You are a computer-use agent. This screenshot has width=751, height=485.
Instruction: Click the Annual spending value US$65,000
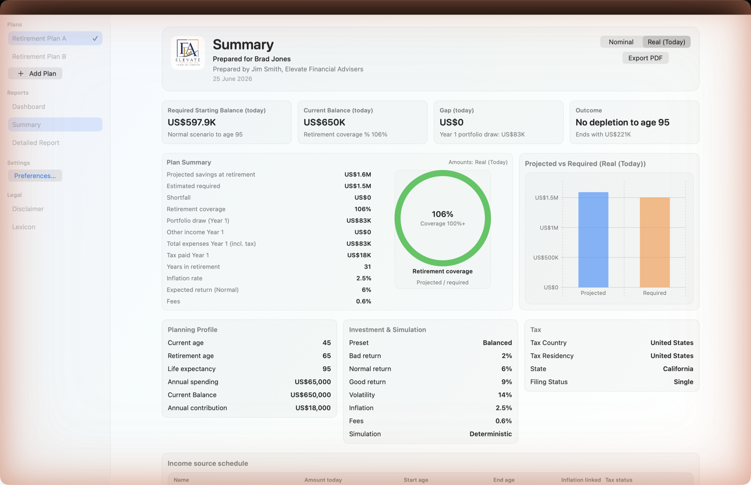click(x=312, y=382)
